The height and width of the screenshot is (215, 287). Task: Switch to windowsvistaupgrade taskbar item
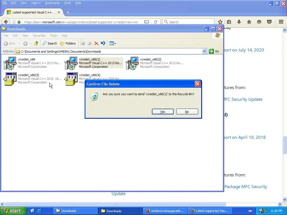pyautogui.click(x=165, y=211)
